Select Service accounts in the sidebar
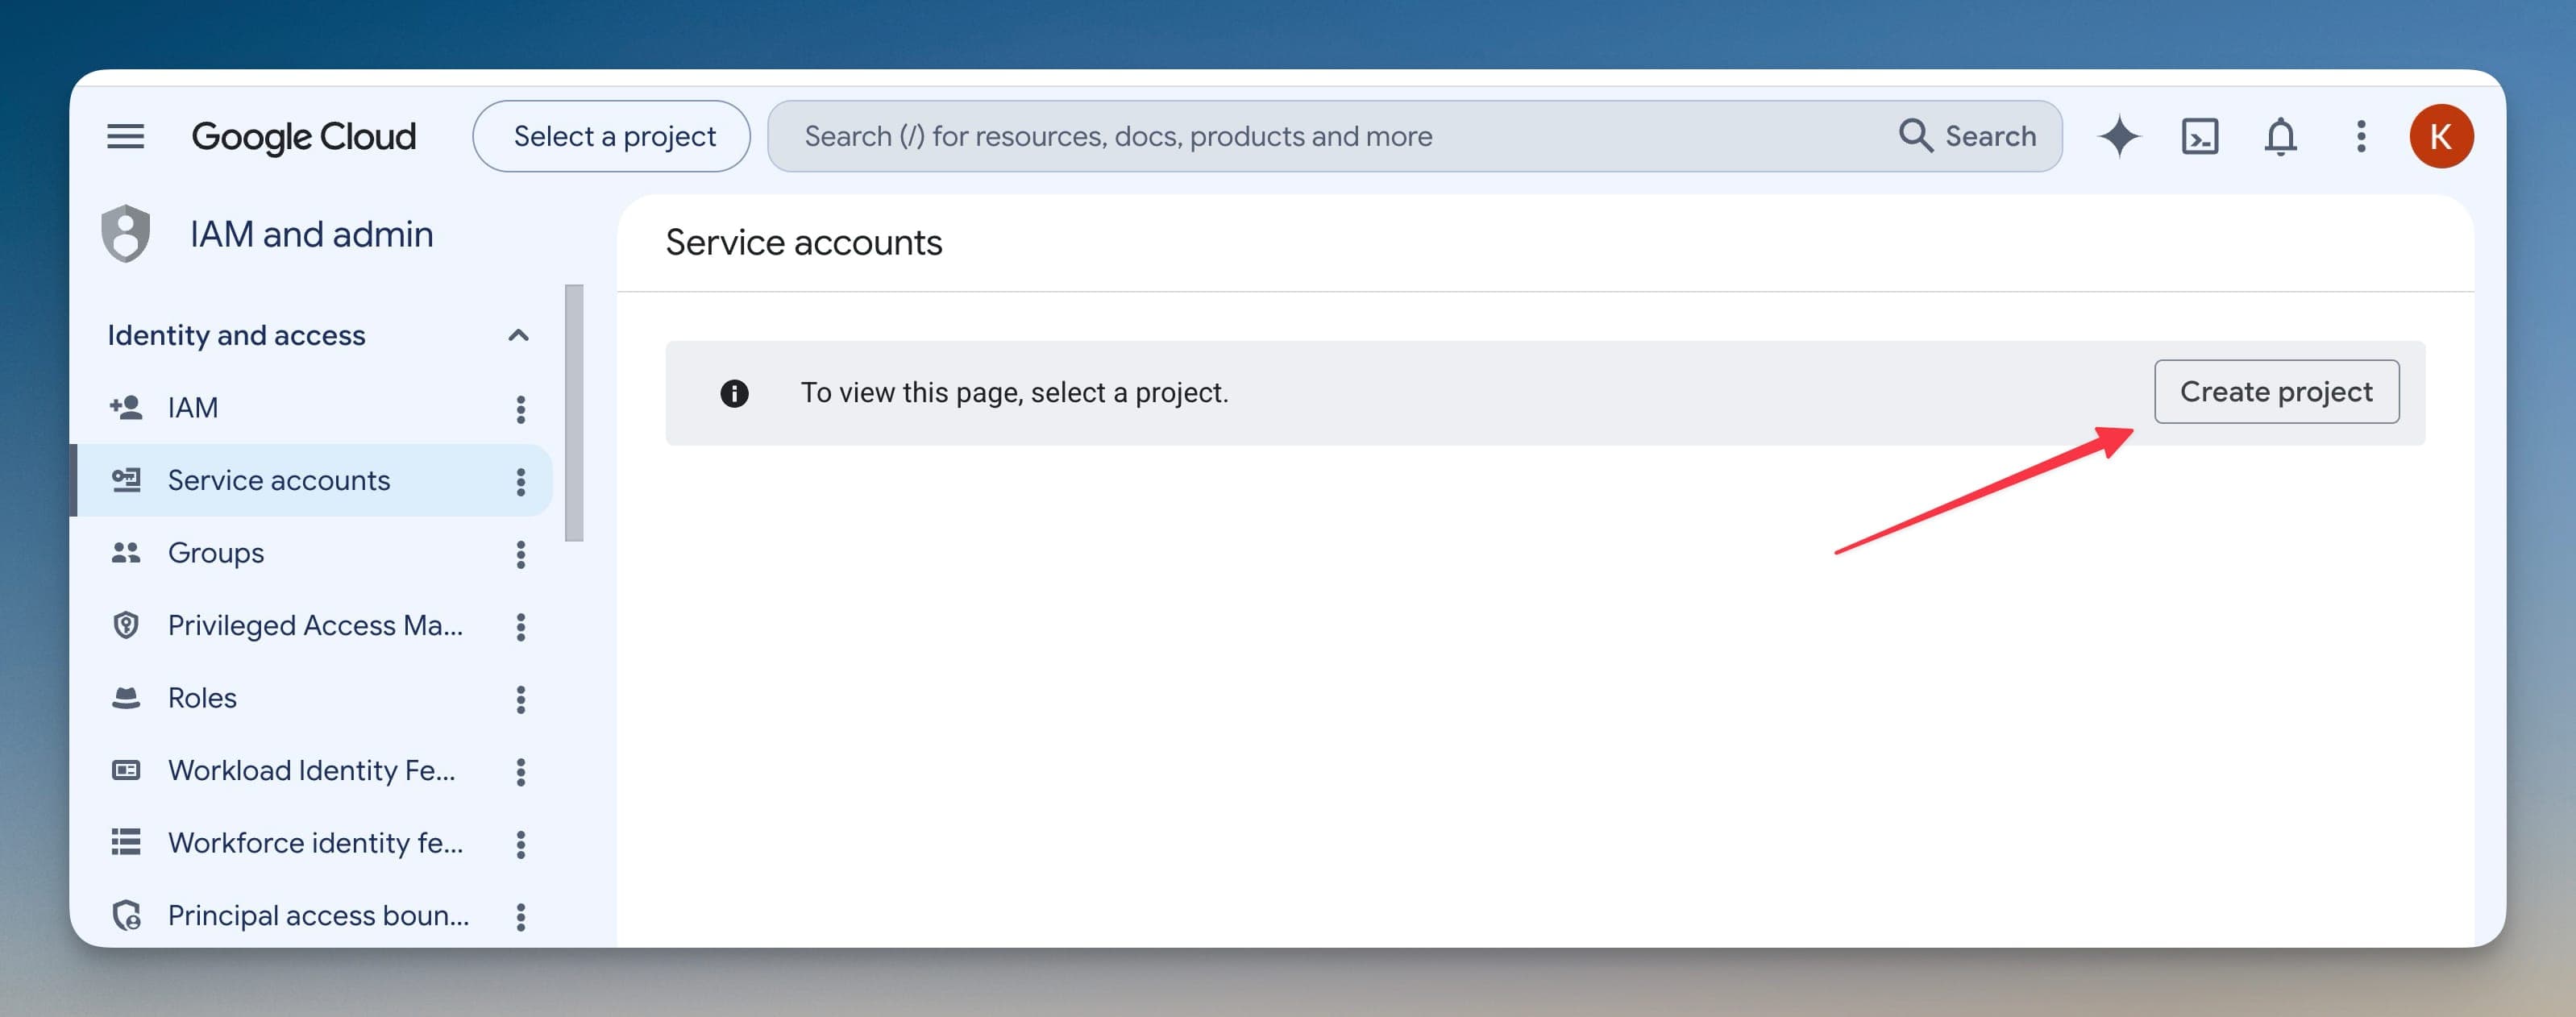2576x1017 pixels. [279, 480]
